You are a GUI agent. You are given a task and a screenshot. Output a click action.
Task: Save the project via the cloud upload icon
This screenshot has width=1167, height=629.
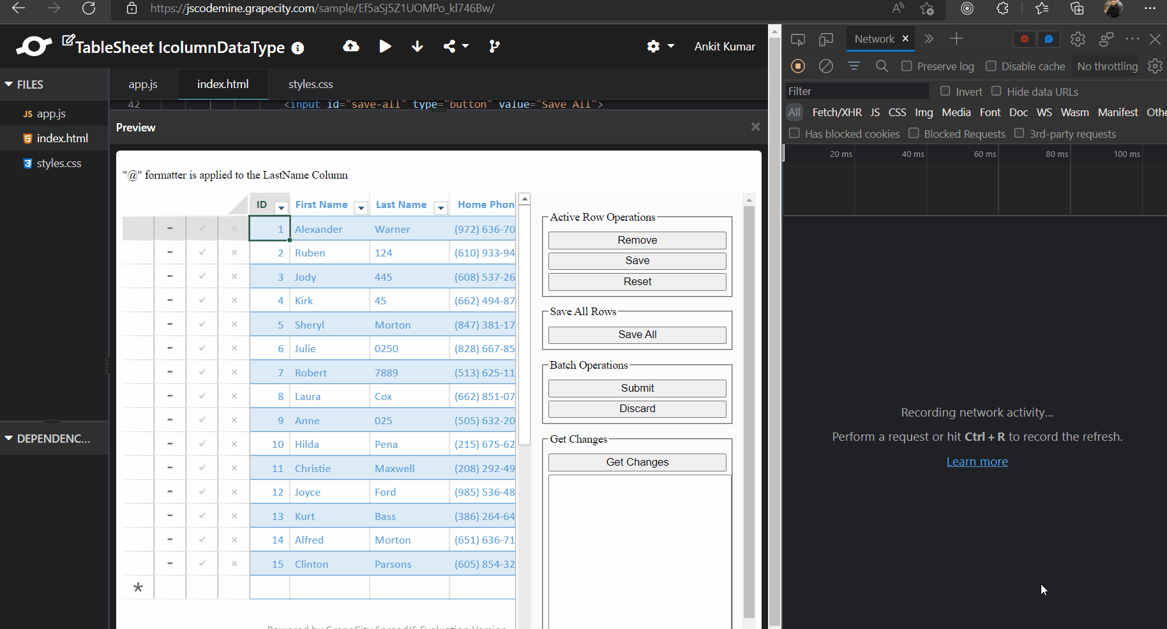[x=351, y=46]
